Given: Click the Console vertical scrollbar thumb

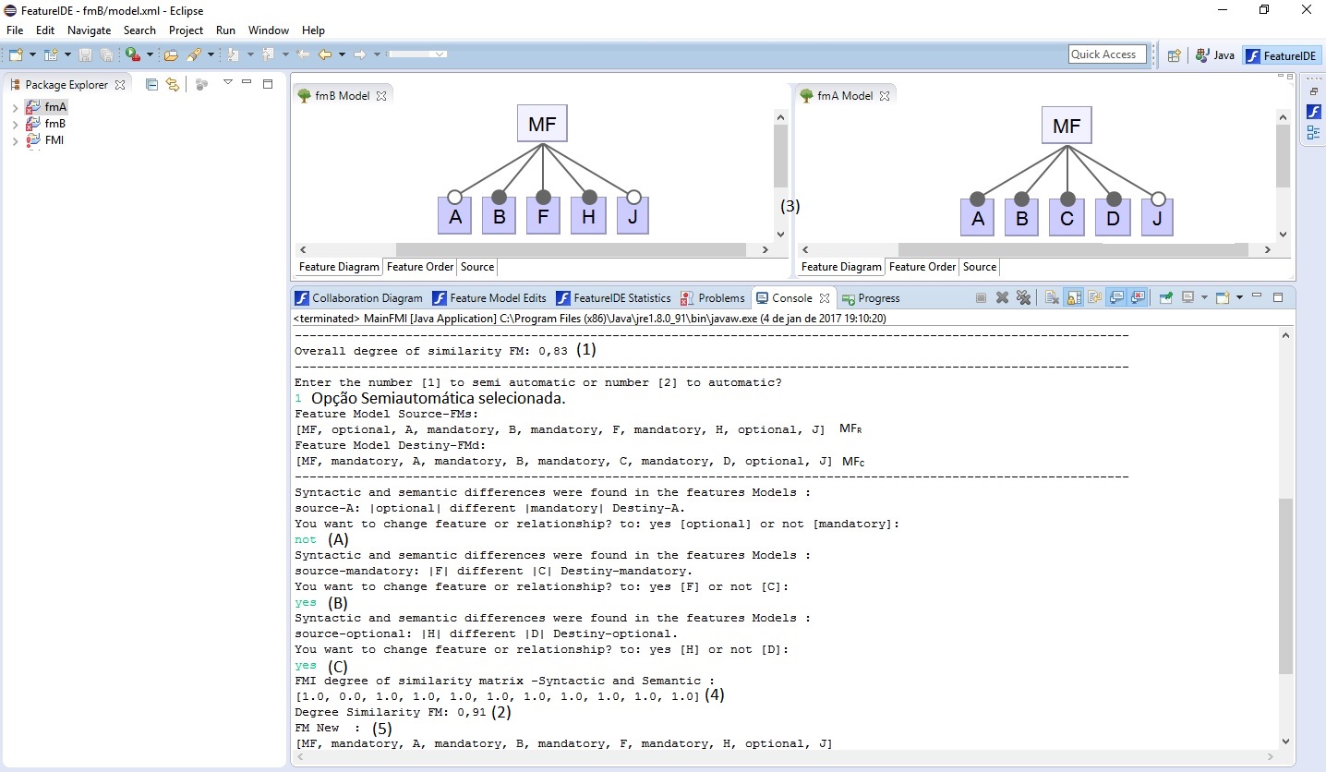Looking at the screenshot, I should click(x=1284, y=586).
